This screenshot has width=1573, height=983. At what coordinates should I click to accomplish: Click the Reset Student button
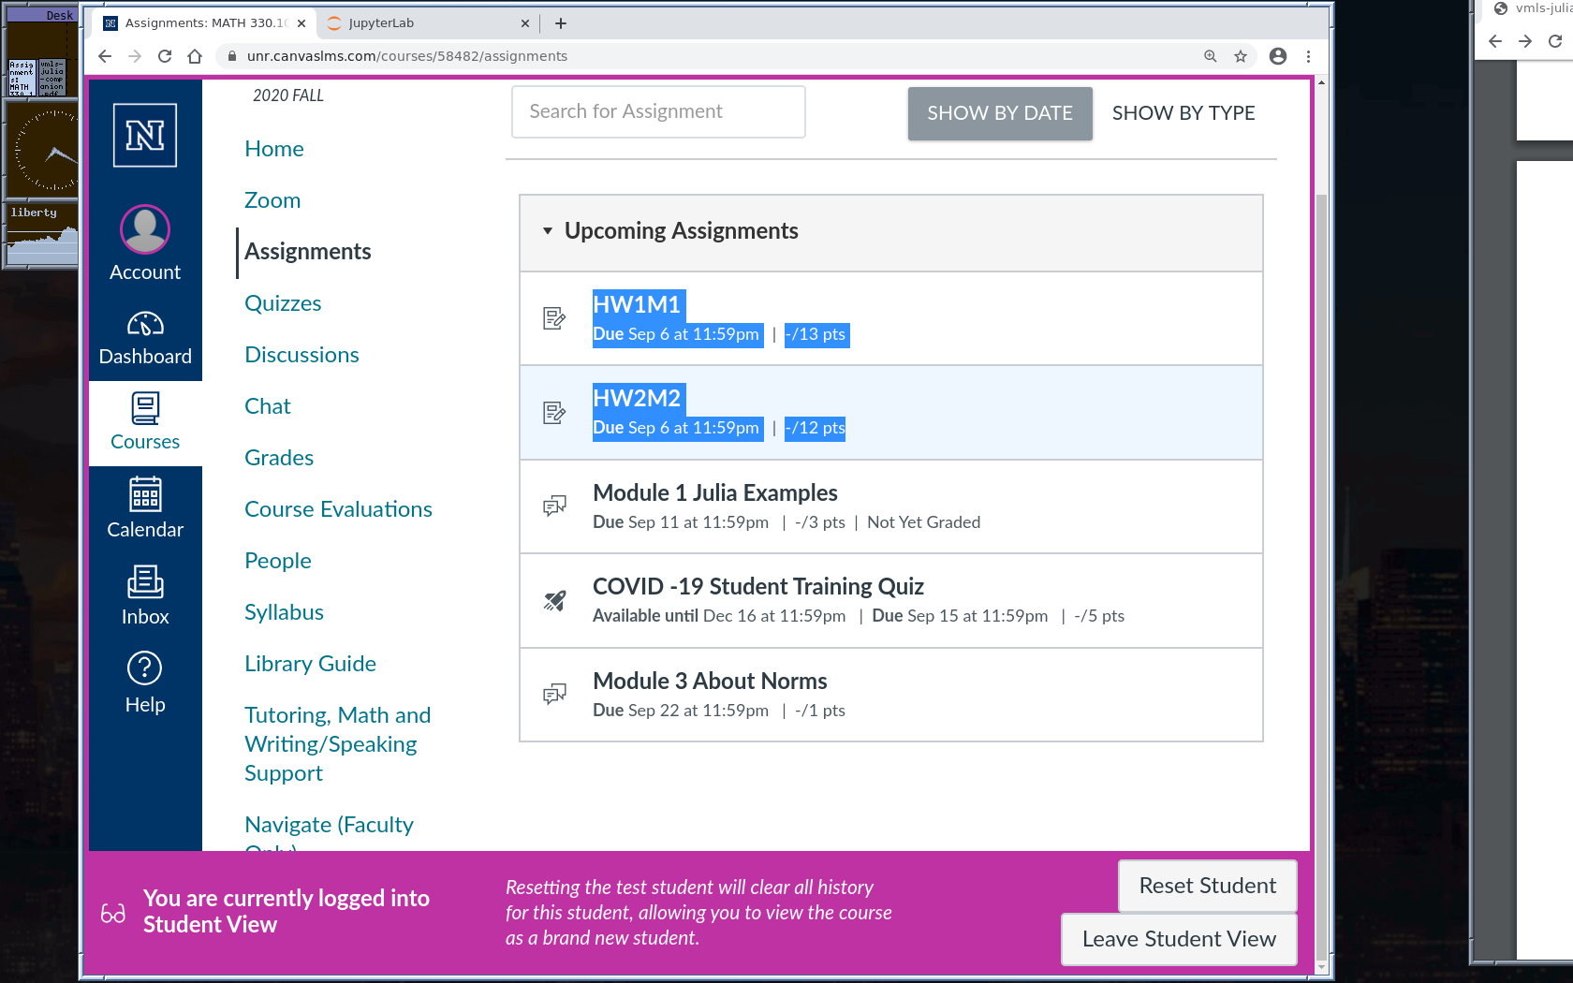point(1207,886)
